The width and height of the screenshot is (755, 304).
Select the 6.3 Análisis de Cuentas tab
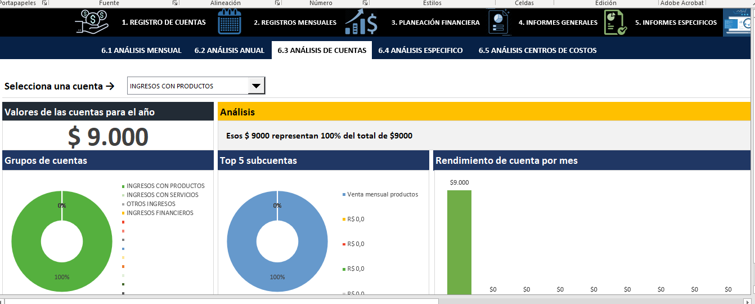pyautogui.click(x=322, y=50)
